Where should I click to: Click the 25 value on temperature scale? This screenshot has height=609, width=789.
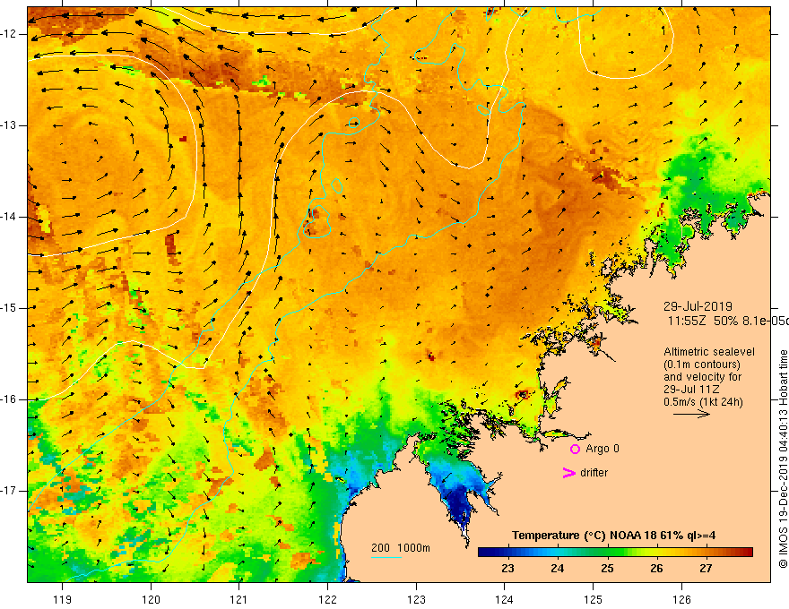(x=607, y=569)
